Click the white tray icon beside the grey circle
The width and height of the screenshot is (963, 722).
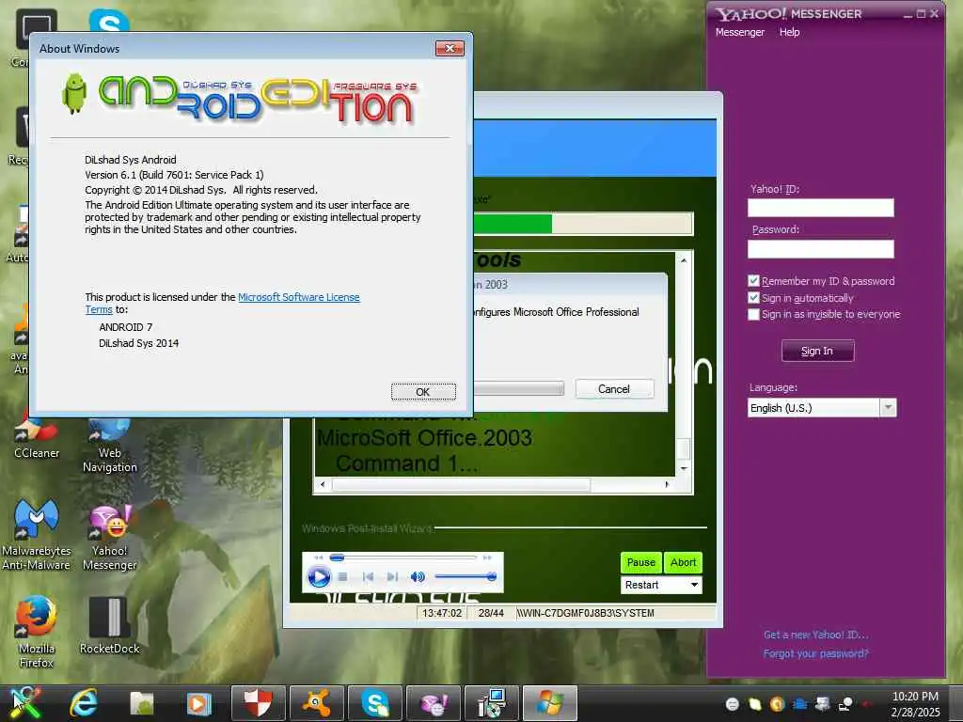coord(754,703)
